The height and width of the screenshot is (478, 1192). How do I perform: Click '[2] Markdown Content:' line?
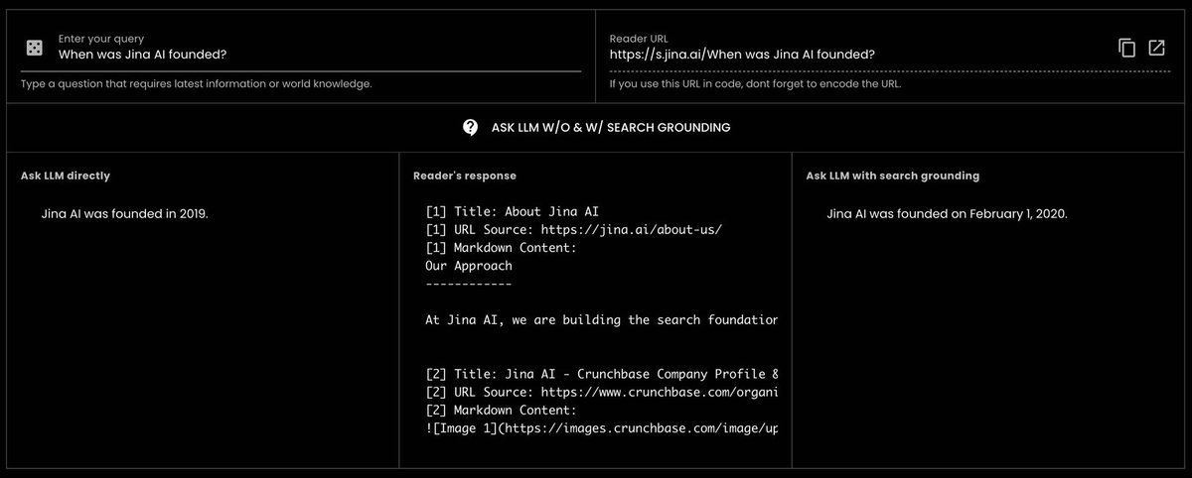(x=501, y=410)
